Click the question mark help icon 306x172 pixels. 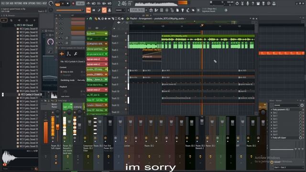point(253,3)
